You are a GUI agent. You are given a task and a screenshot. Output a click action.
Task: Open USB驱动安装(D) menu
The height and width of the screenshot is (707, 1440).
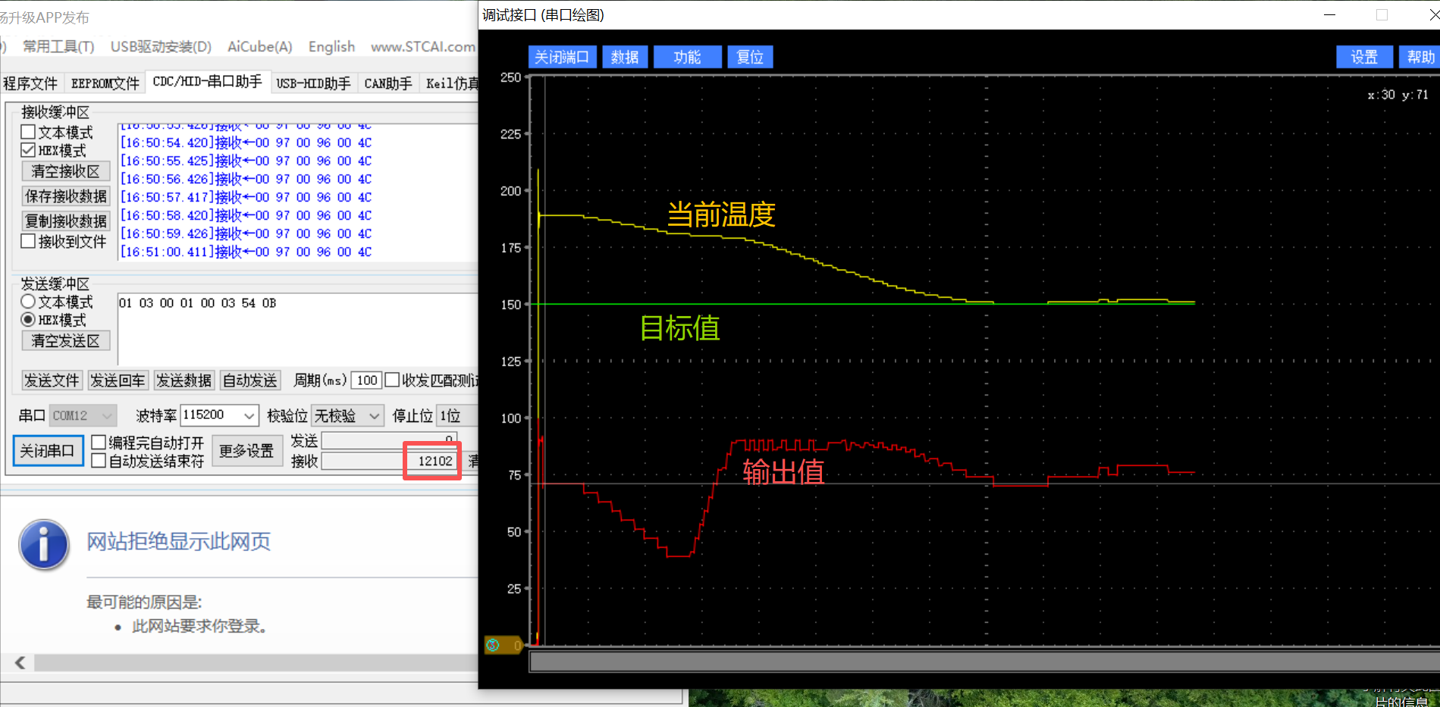click(161, 46)
